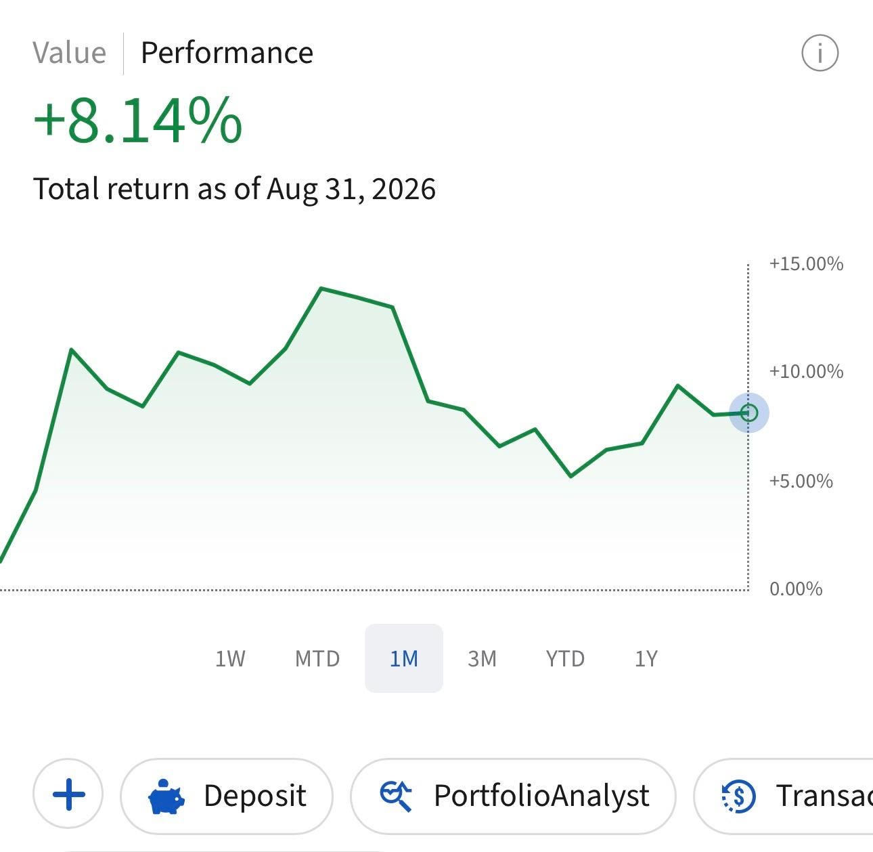This screenshot has height=852, width=873.
Task: Tap the Transactions dollar clock icon
Action: [738, 796]
